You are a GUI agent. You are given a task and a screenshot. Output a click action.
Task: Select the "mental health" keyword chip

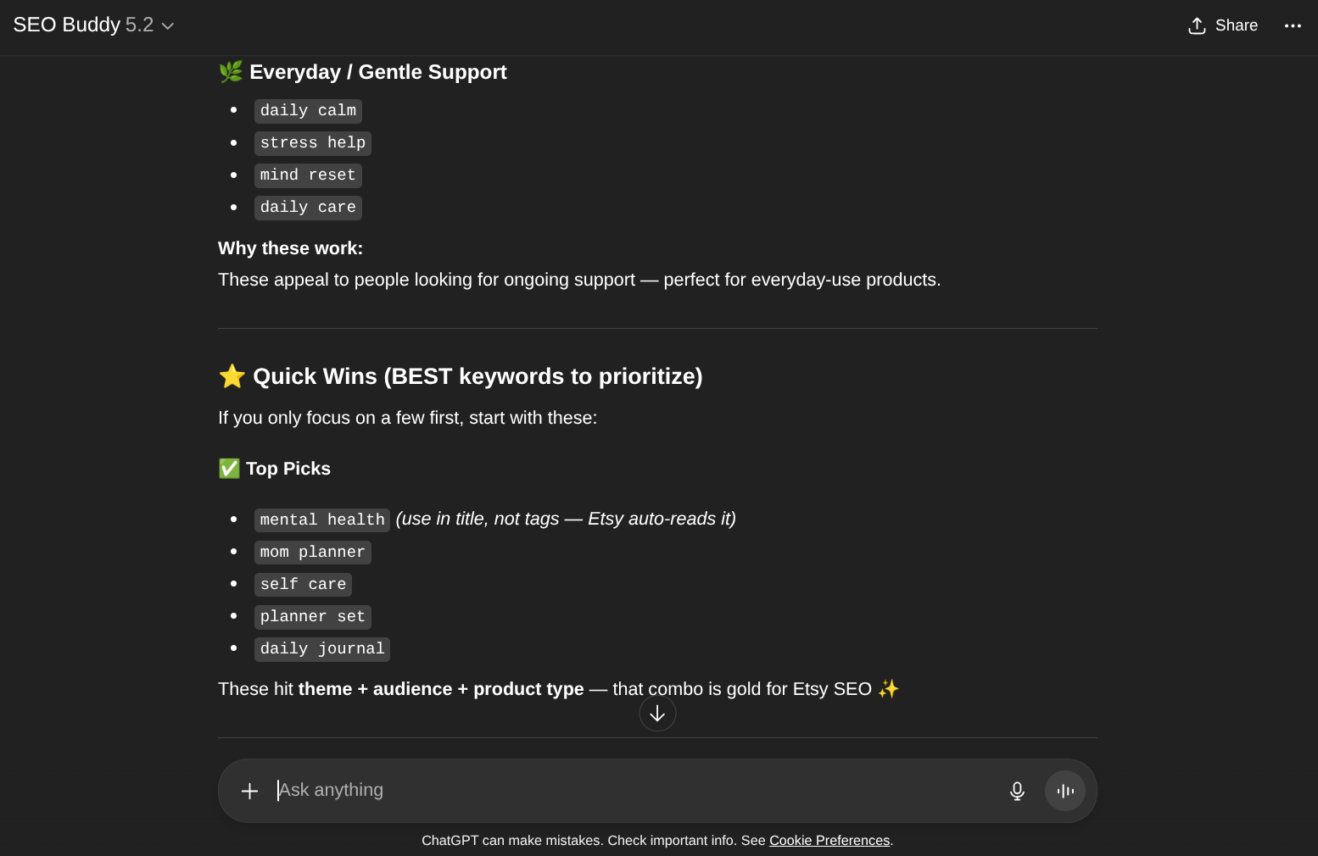tap(321, 520)
